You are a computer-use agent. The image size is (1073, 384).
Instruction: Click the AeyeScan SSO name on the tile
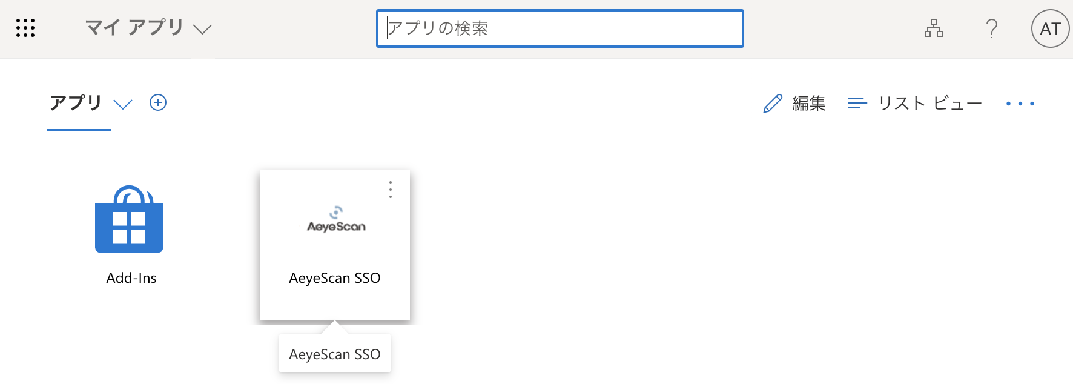(335, 278)
